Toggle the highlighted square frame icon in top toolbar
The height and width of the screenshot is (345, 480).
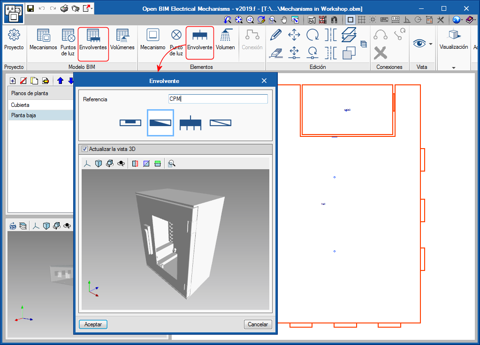[350, 20]
